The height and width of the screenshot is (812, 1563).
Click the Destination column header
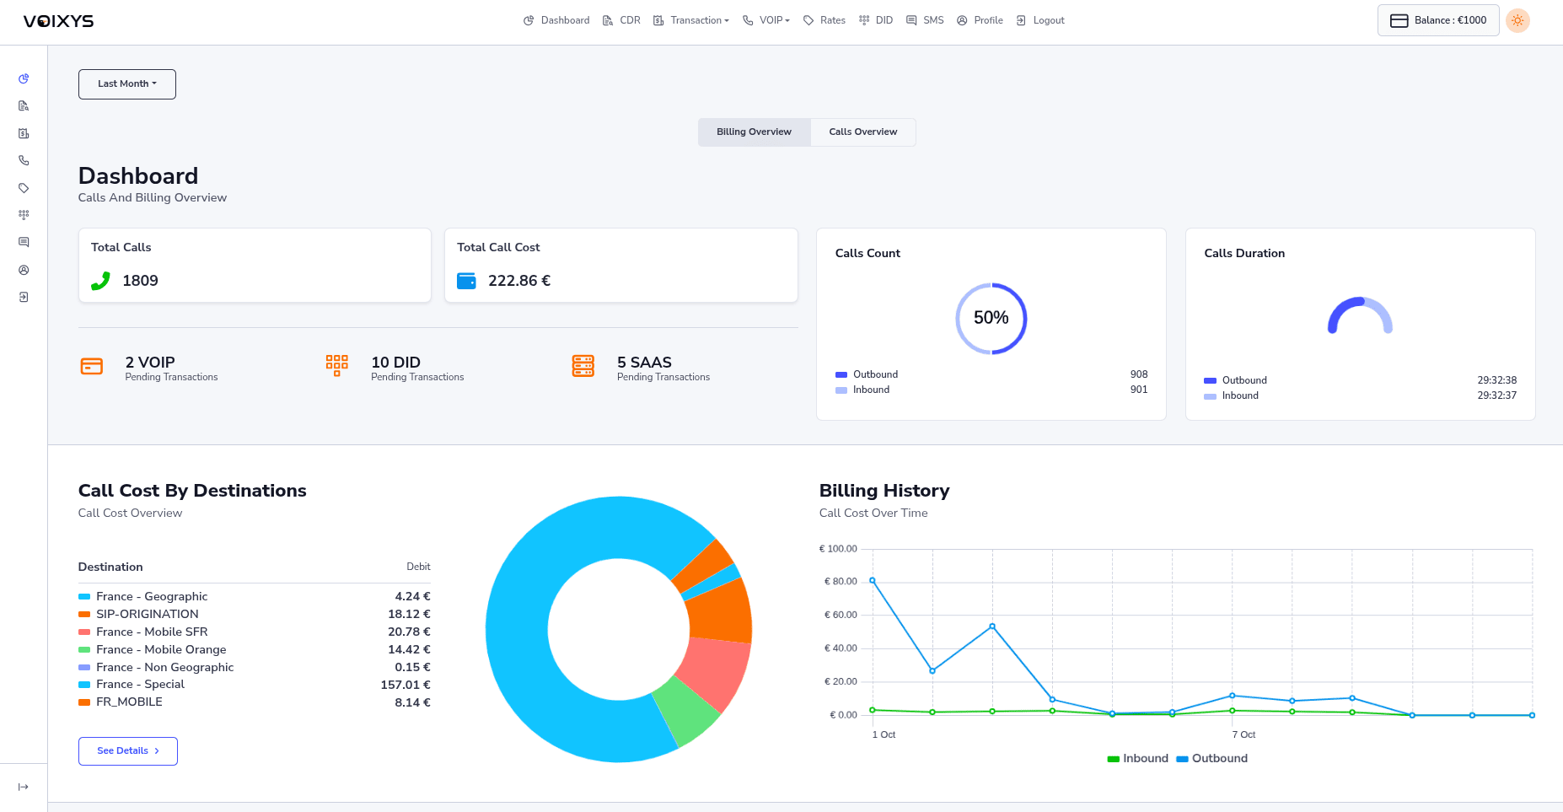110,567
